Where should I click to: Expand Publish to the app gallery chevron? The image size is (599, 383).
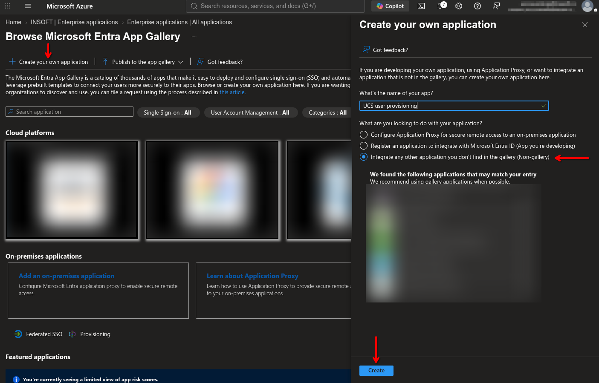(x=181, y=62)
